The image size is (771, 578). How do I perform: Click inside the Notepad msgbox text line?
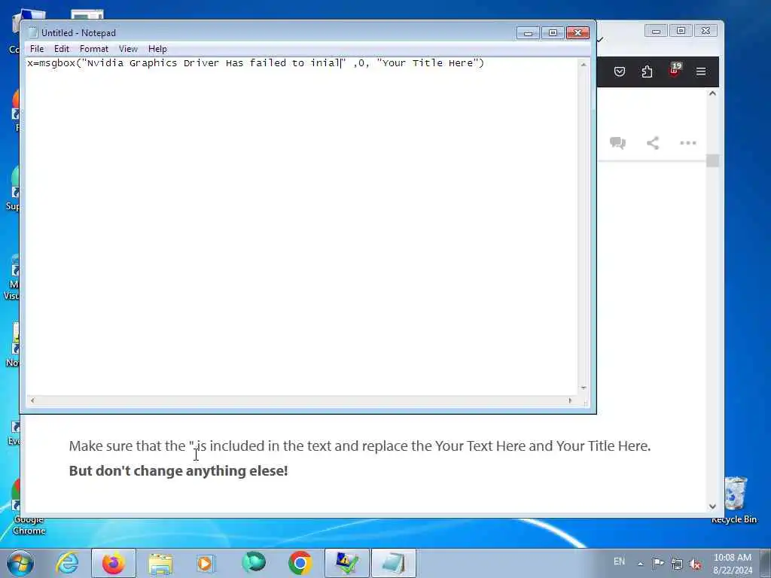pyautogui.click(x=256, y=63)
